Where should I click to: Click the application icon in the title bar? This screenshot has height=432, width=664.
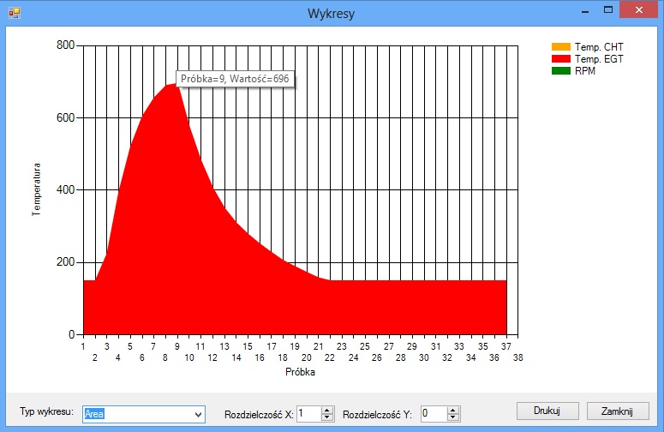14,14
